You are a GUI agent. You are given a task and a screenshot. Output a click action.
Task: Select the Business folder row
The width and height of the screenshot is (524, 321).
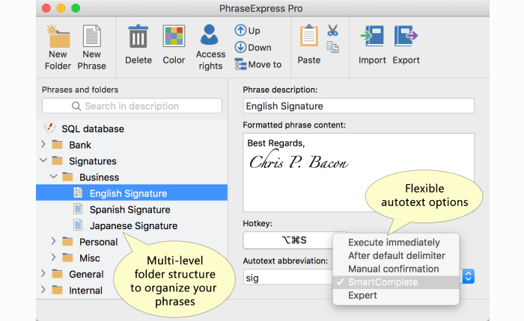[132, 177]
